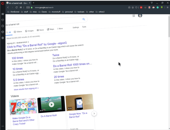Open the red square extension icon
This screenshot has height=130, width=170.
pos(141,7)
